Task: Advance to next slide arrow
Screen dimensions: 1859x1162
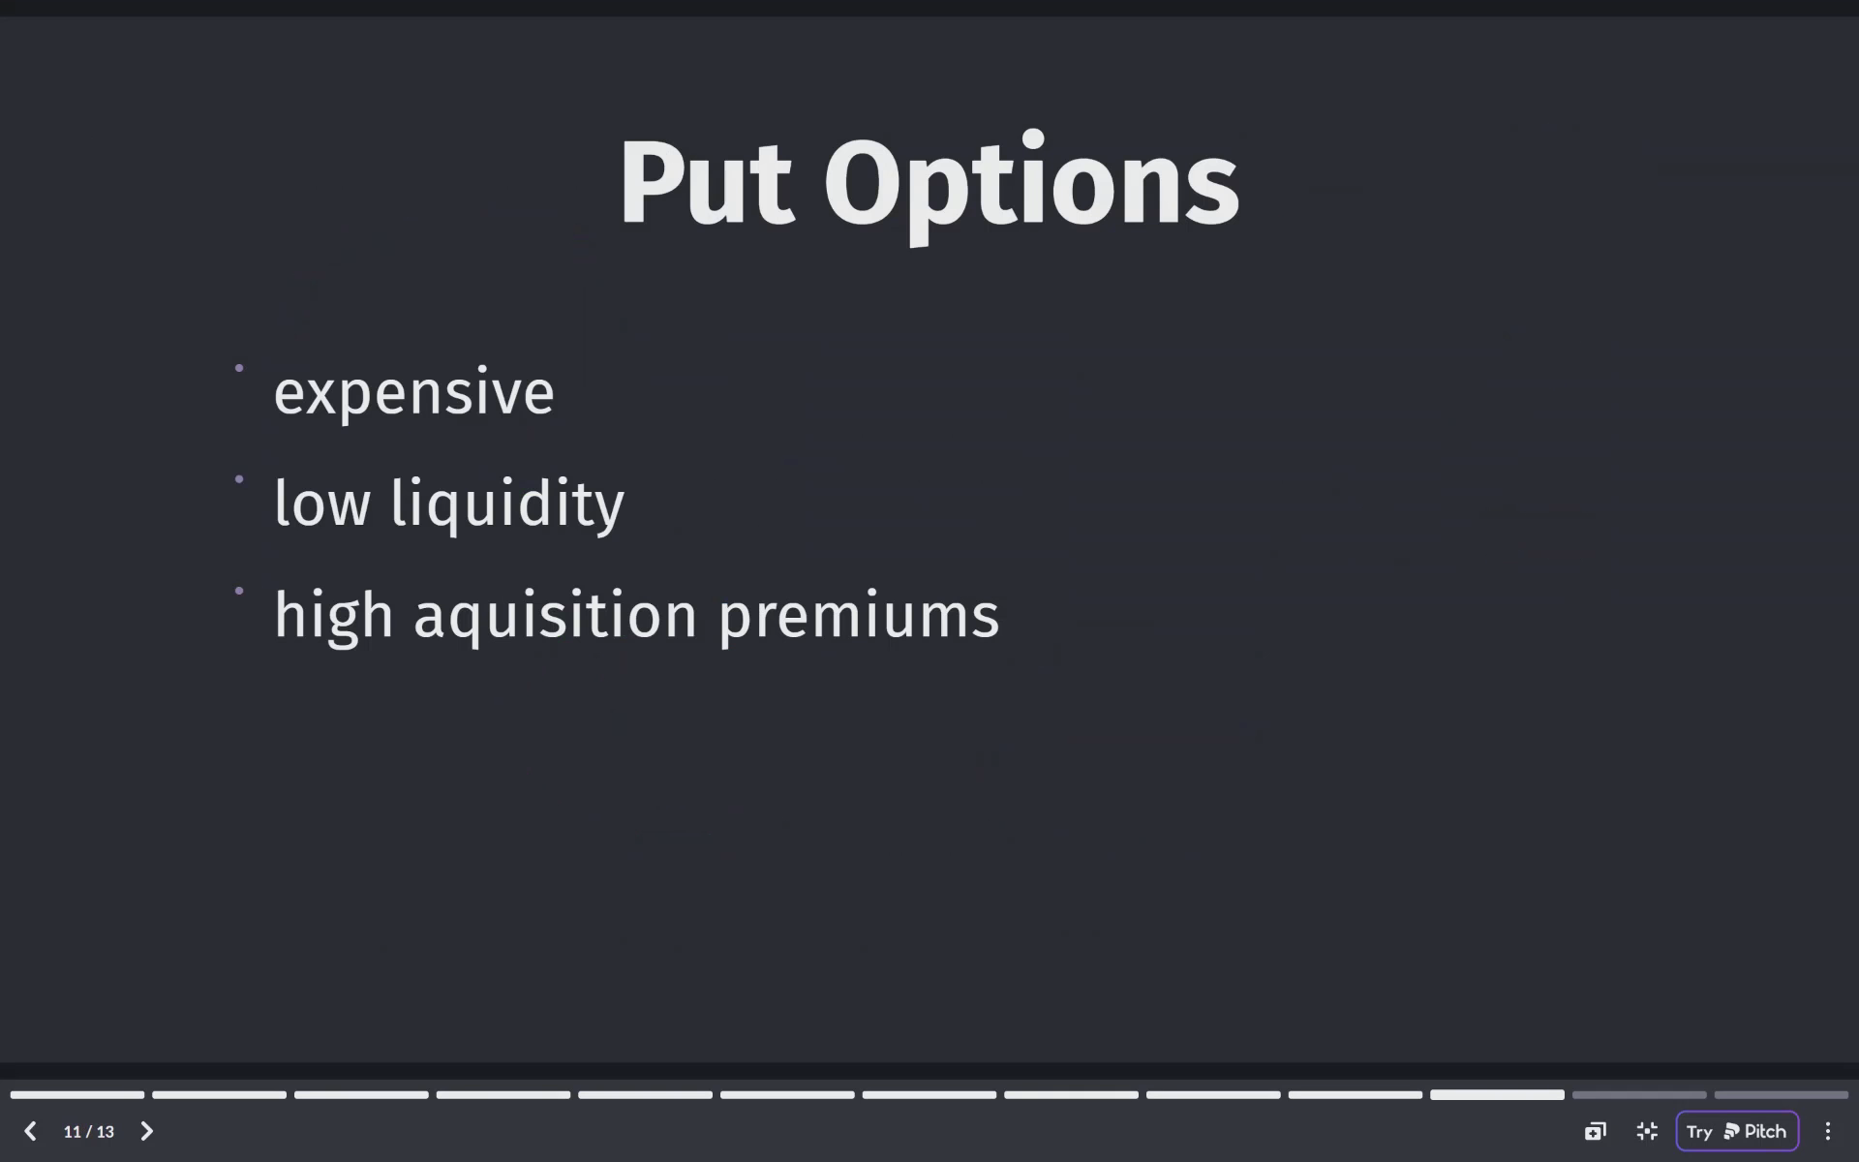Action: pyautogui.click(x=146, y=1131)
